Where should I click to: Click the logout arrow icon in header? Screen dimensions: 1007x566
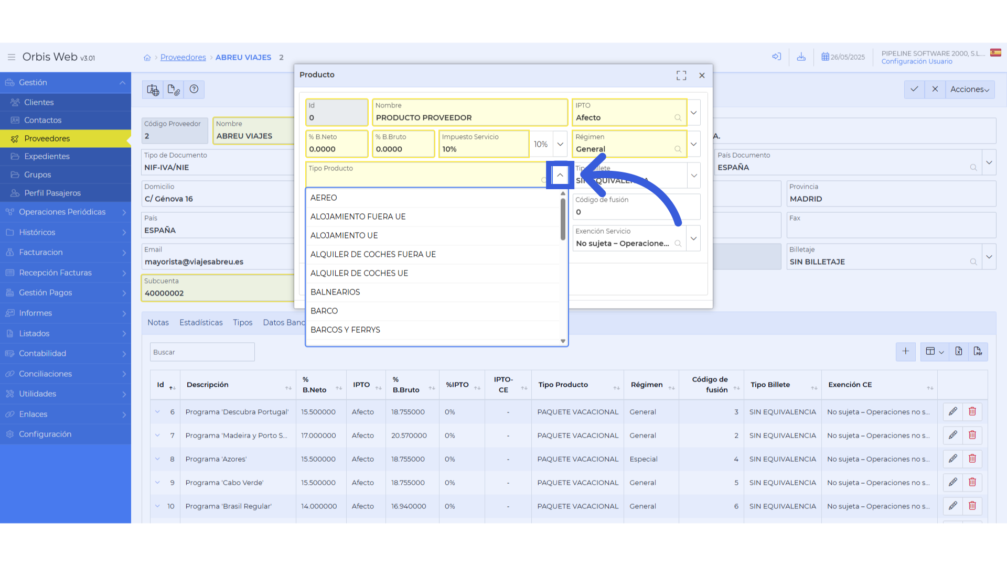tap(777, 57)
